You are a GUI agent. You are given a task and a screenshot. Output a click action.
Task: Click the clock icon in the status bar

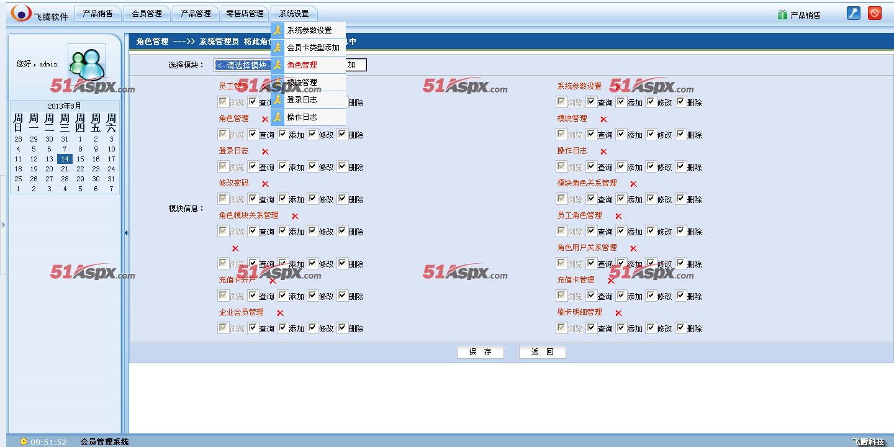[24, 441]
